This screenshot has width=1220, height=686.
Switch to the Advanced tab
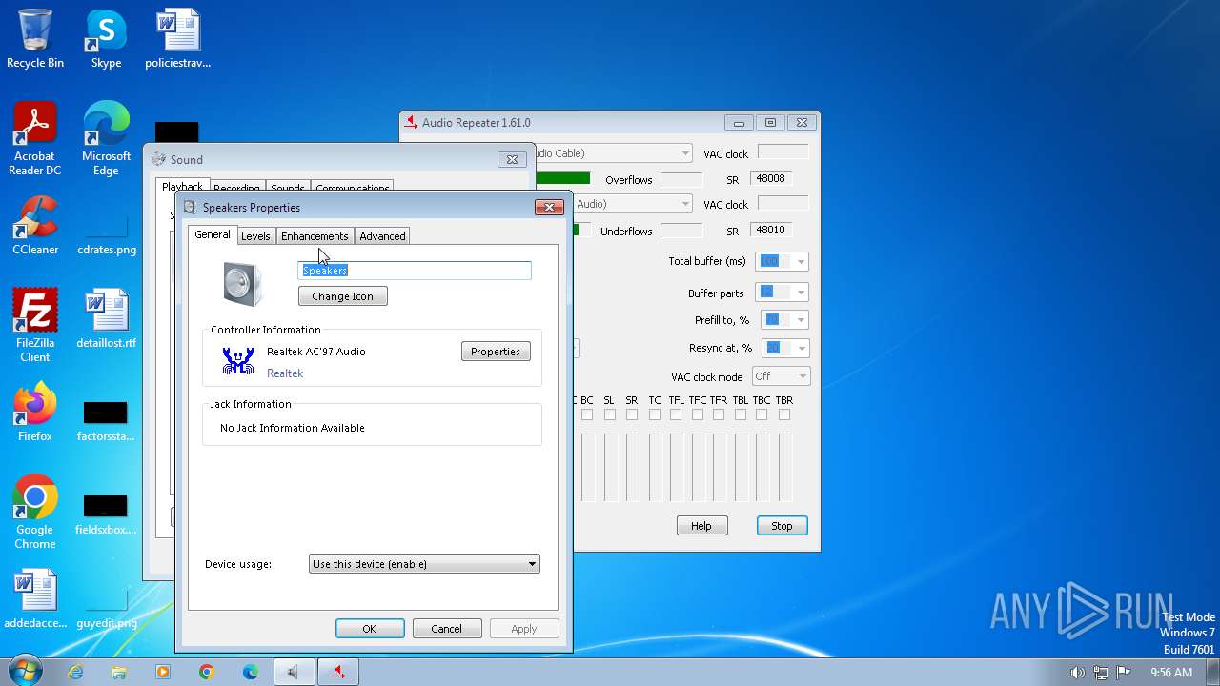tap(382, 236)
